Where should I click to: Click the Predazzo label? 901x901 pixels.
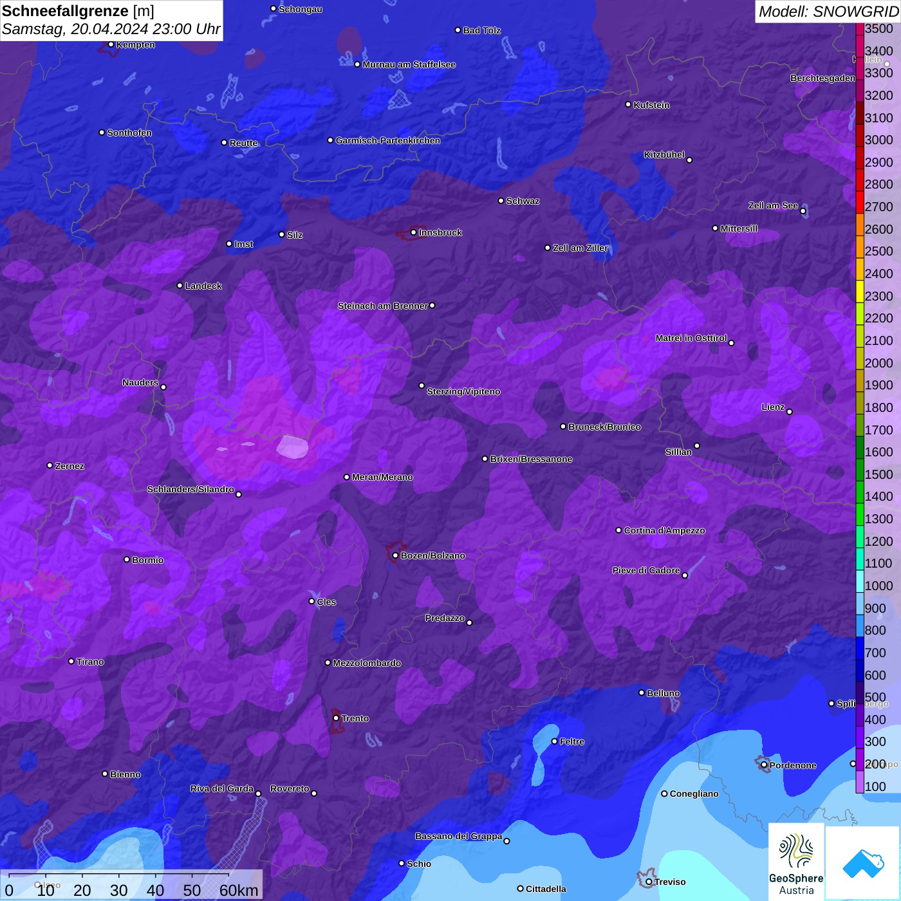[x=445, y=618]
